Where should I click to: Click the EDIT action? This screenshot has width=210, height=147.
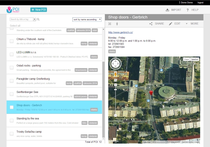[175, 23]
